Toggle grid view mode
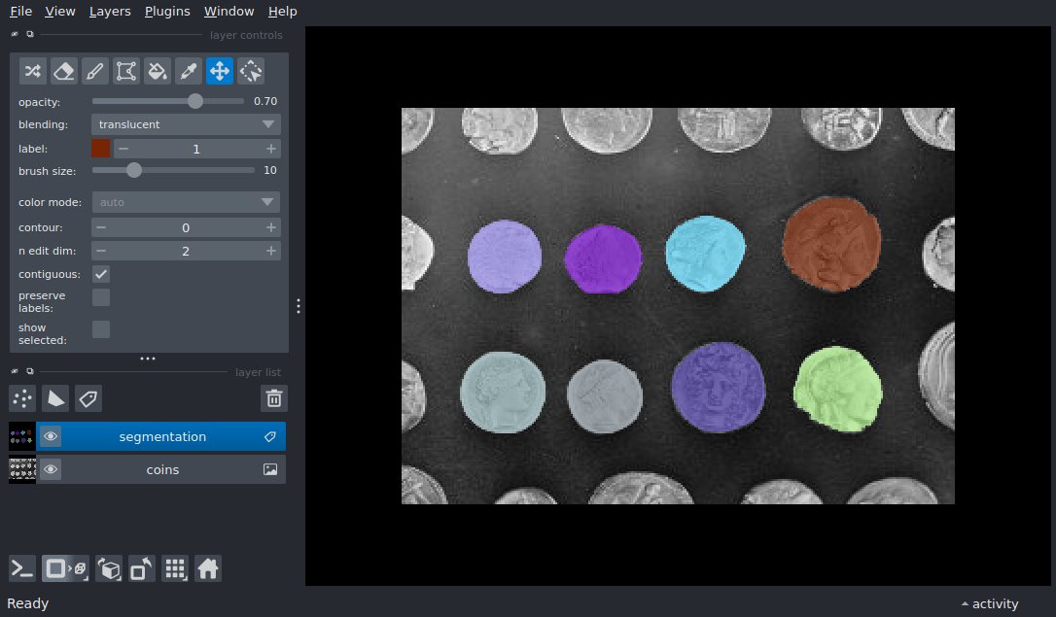Image resolution: width=1056 pixels, height=617 pixels. point(175,568)
